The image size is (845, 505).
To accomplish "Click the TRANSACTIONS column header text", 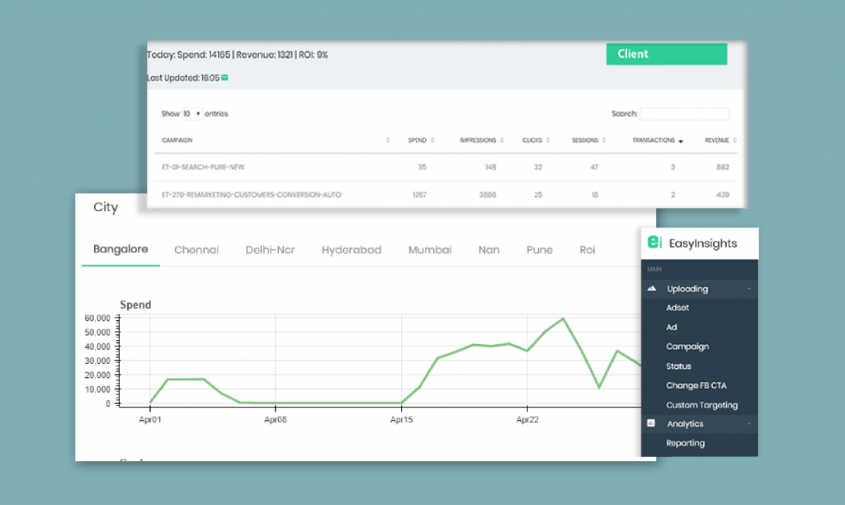I will tap(654, 140).
